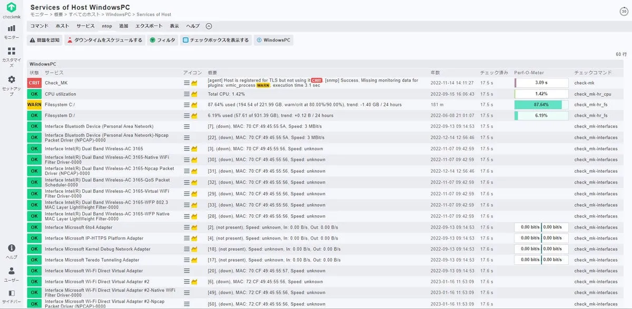Click the 3.09 s Perf-O-Meter bar

coord(541,83)
